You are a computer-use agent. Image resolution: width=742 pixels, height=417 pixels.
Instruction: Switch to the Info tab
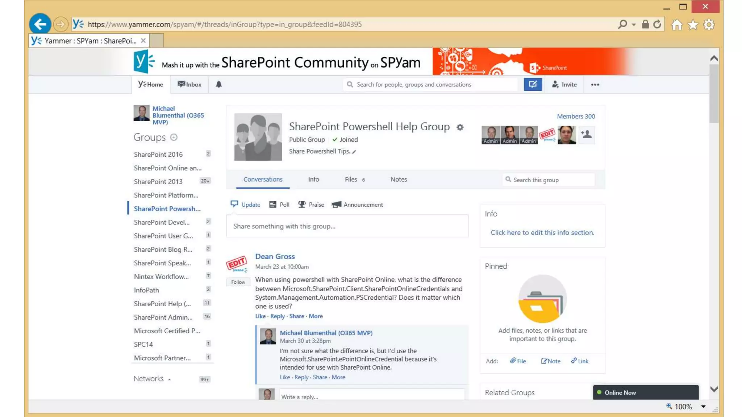tap(313, 179)
